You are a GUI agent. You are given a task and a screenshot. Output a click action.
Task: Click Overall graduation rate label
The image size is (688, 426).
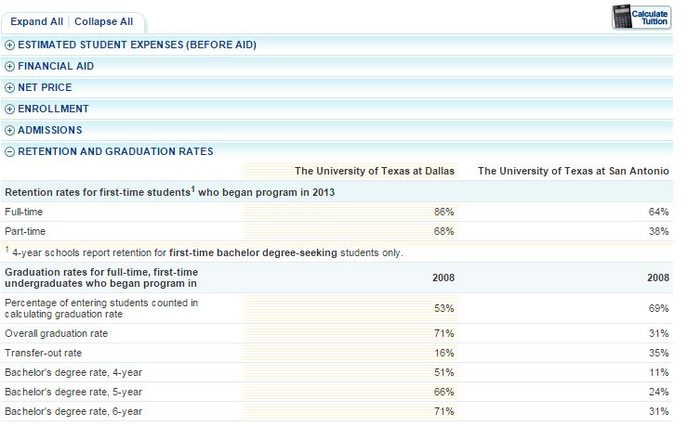(56, 333)
